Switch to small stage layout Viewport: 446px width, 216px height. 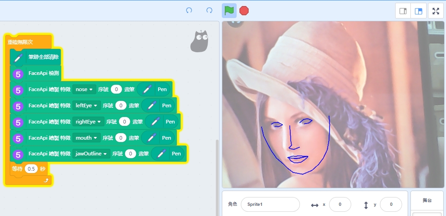[403, 11]
